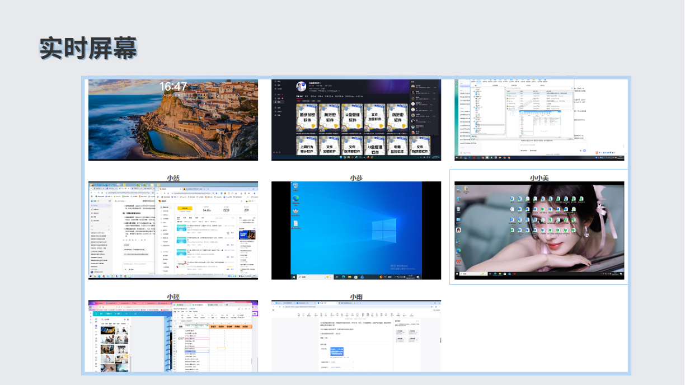685x385 pixels.
Task: Open the document screen thumbnail under 小雨
Action: point(356,336)
